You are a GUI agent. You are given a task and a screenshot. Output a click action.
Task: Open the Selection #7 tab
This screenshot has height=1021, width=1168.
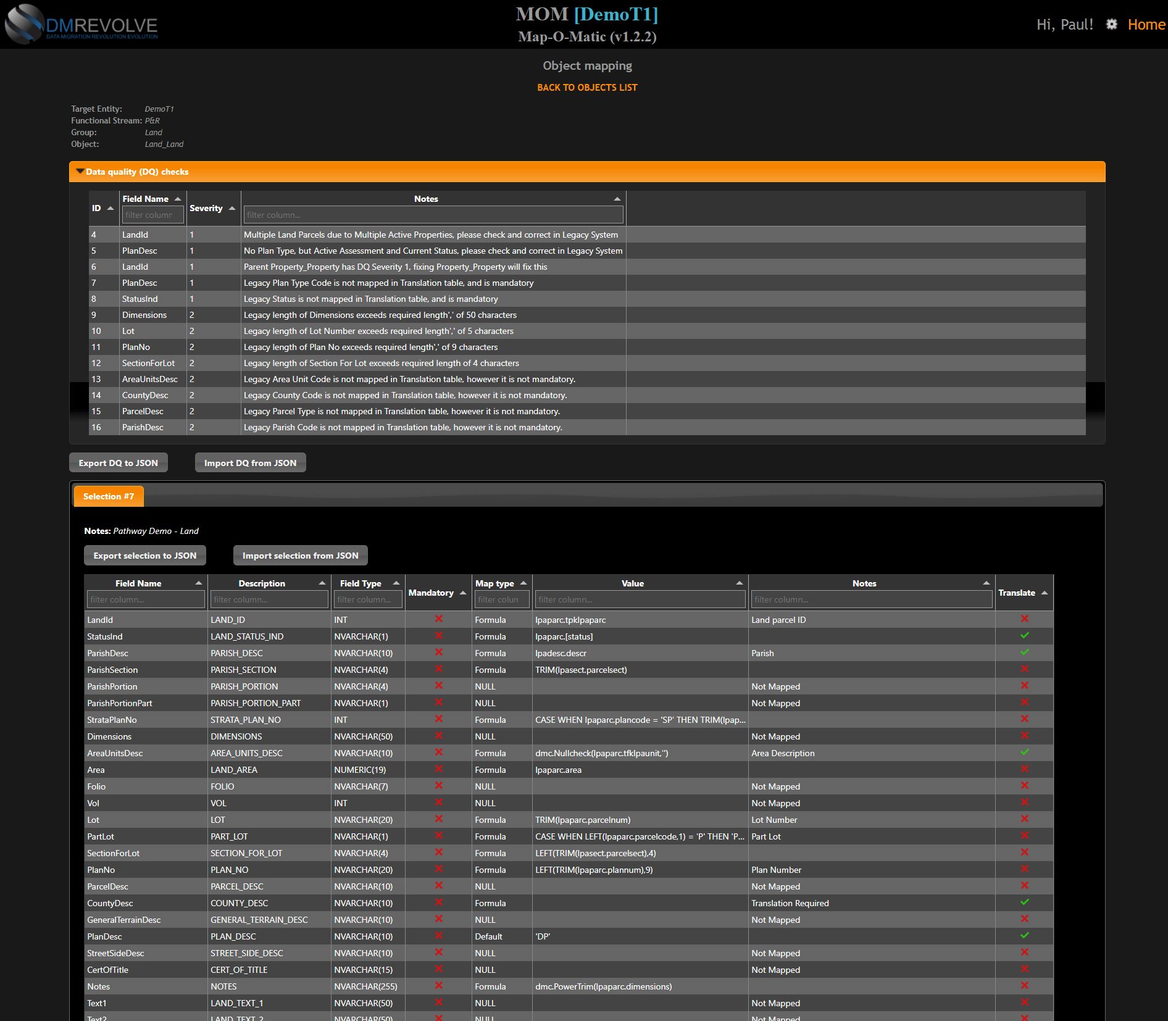point(109,496)
